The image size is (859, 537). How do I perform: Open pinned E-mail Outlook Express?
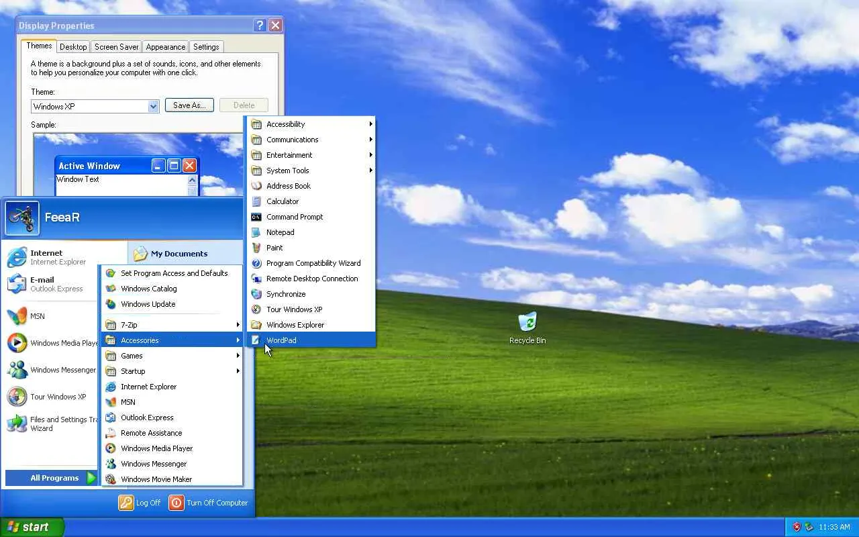(52, 284)
